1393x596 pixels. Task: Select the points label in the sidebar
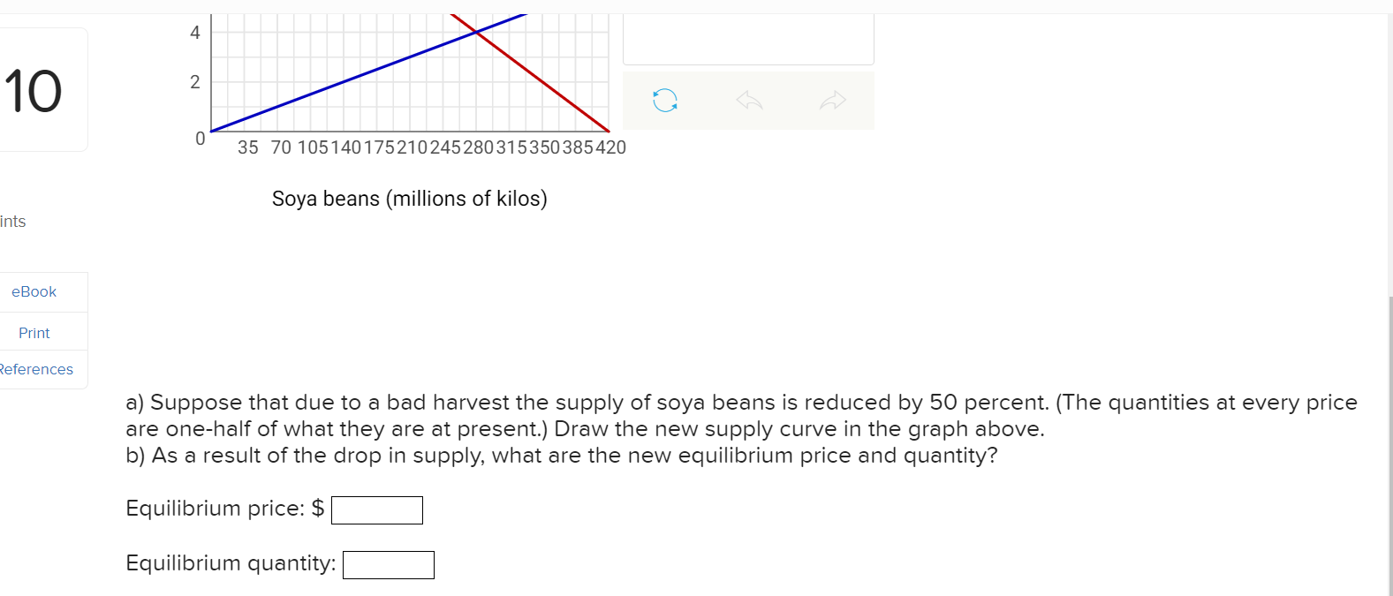point(12,221)
